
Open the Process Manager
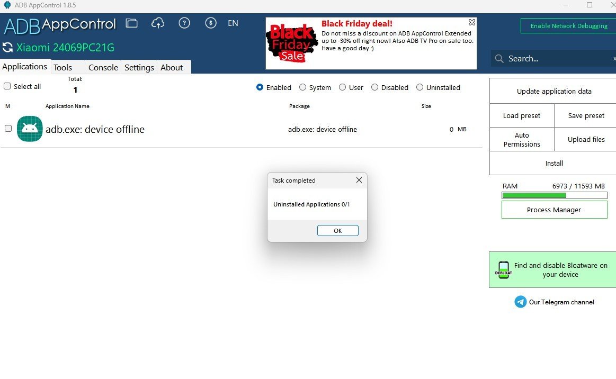click(x=555, y=210)
